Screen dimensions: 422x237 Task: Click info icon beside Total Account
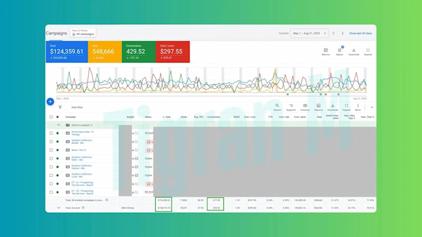coord(83,208)
